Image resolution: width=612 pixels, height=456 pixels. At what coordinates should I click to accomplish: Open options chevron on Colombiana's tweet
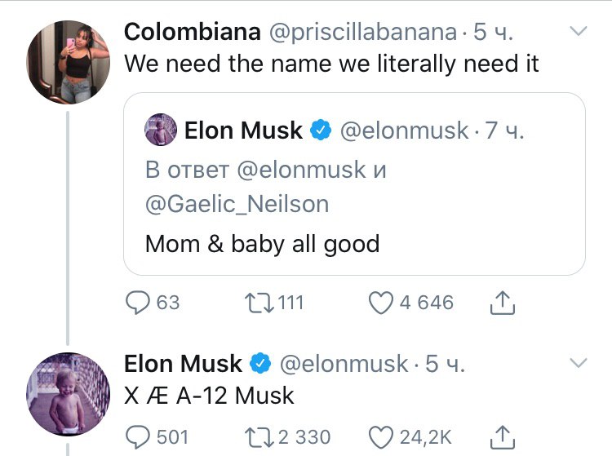tap(578, 32)
